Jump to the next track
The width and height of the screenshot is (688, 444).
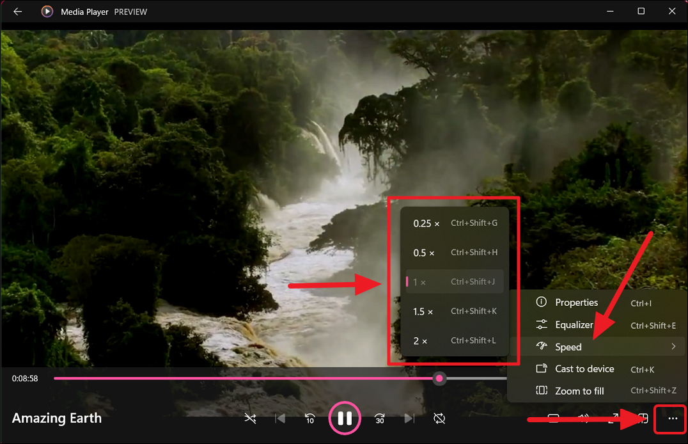click(x=409, y=418)
